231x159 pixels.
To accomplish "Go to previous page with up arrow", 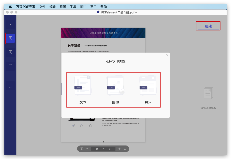I will click(119, 149).
